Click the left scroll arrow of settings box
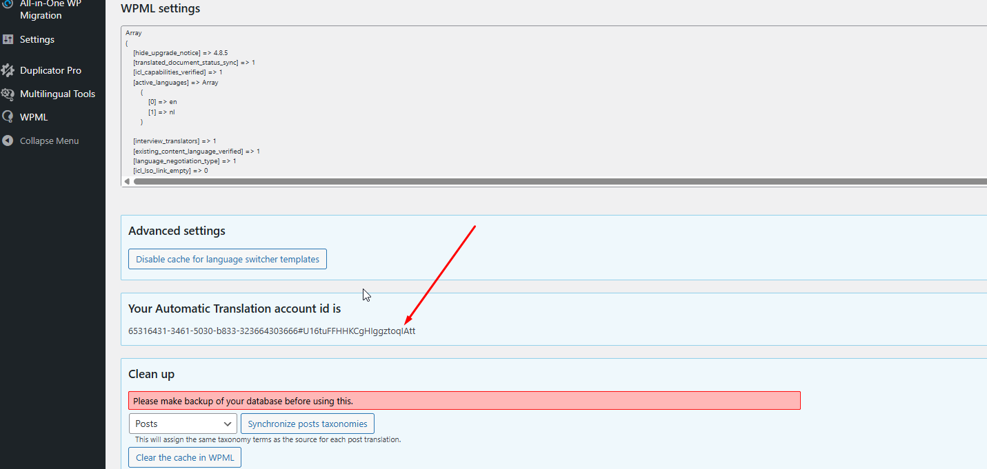The width and height of the screenshot is (987, 469). pyautogui.click(x=126, y=181)
